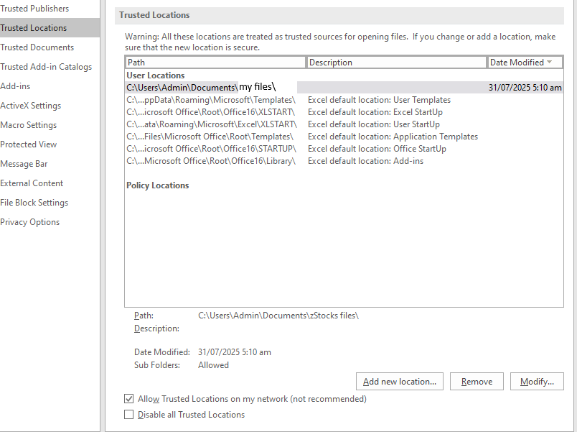Open Privacy Options category
Screen dimensions: 577x432
[x=29, y=222]
